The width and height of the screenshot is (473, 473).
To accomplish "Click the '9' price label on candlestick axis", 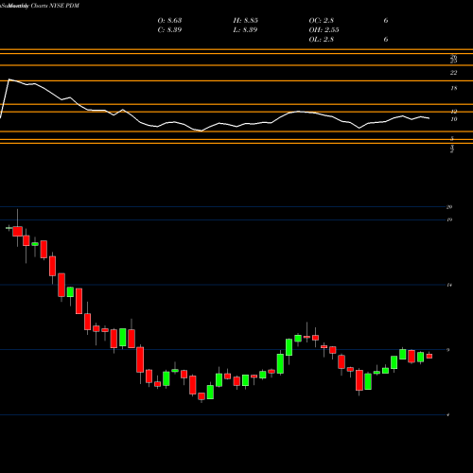I will [x=448, y=350].
